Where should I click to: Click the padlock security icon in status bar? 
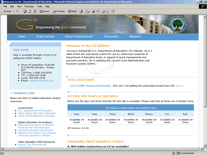[x=174, y=153]
